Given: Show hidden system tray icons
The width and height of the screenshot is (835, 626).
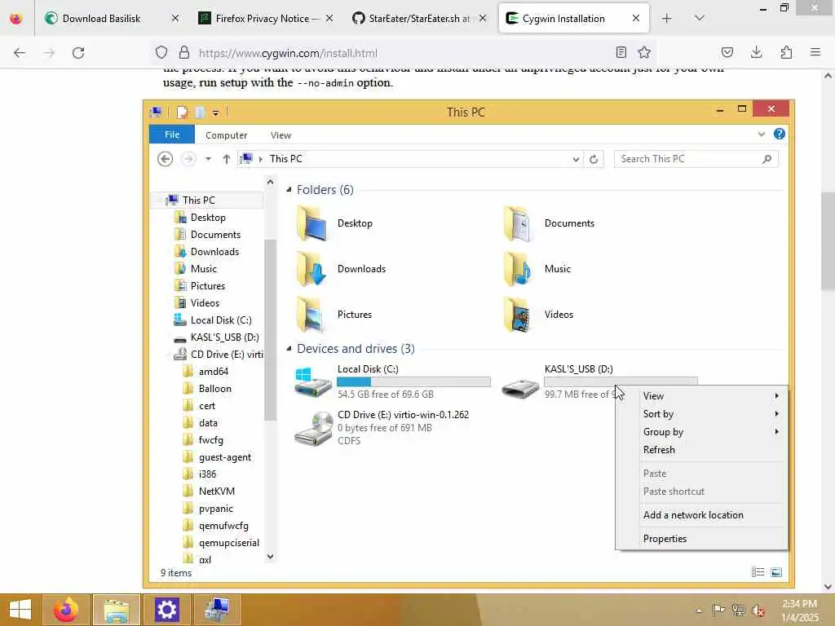Looking at the screenshot, I should click(699, 610).
